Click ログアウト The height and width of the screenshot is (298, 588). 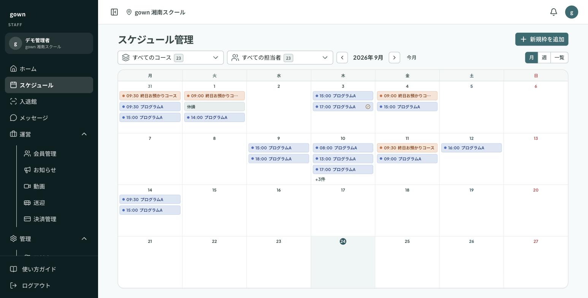49,285
